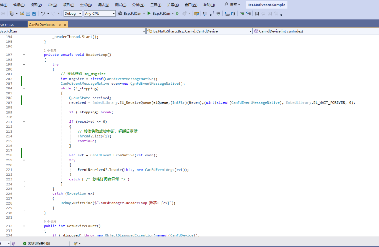Click the Redo arrow icon
The image size is (379, 247).
(53, 14)
